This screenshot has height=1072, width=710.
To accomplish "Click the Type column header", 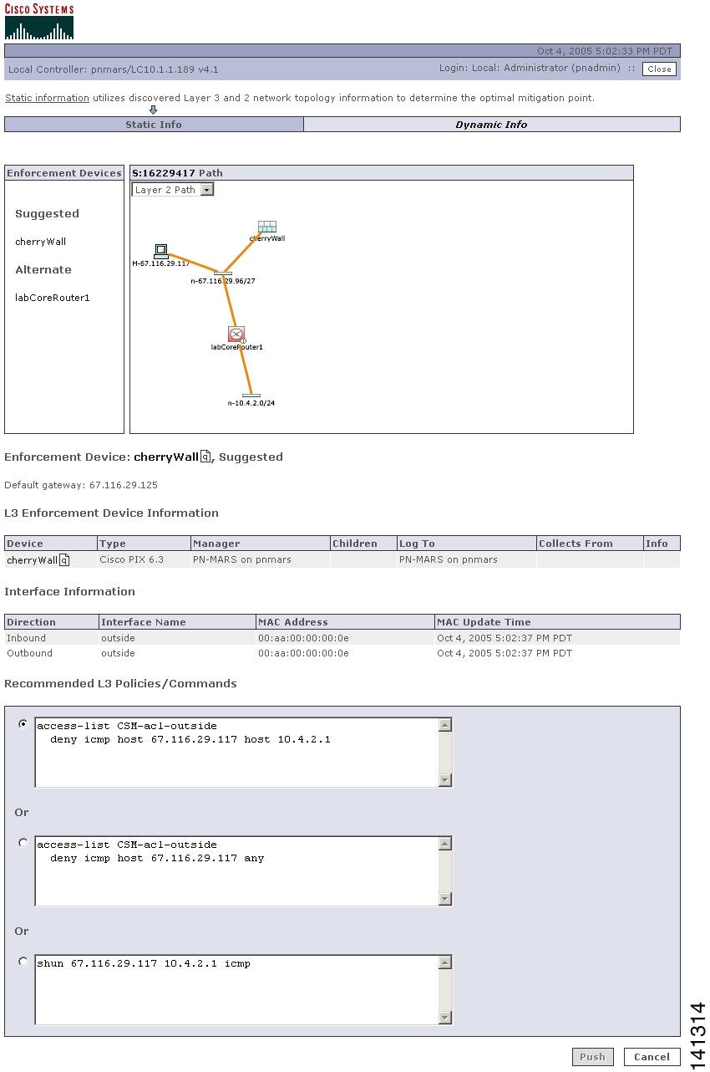I will point(144,544).
